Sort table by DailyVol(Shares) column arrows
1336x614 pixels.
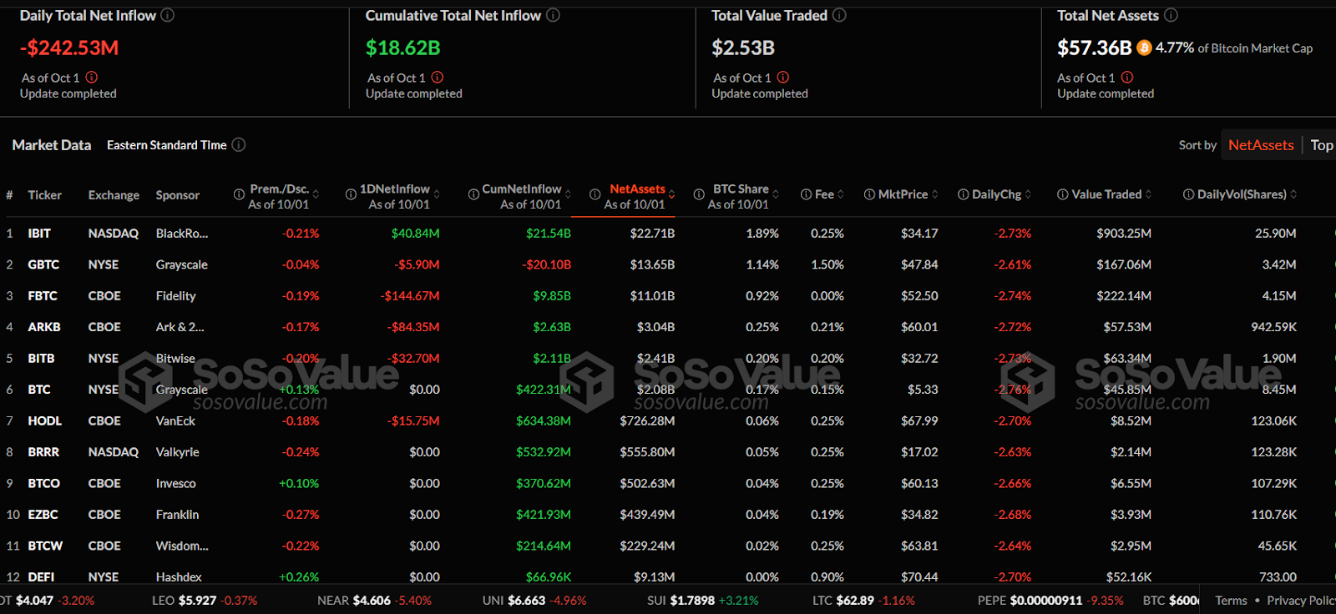point(1293,194)
